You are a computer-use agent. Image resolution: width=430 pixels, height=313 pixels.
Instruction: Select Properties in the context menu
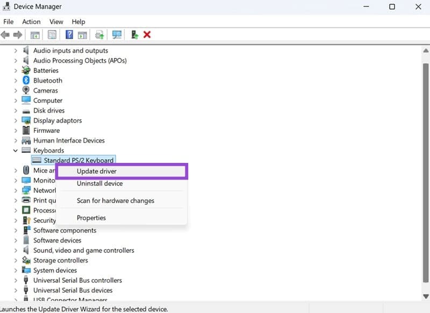pos(91,218)
